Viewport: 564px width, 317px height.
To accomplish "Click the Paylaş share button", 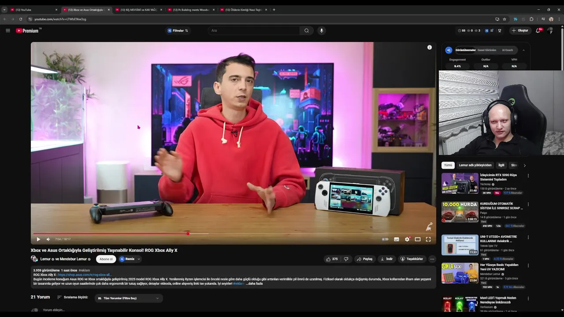I will (x=365, y=259).
